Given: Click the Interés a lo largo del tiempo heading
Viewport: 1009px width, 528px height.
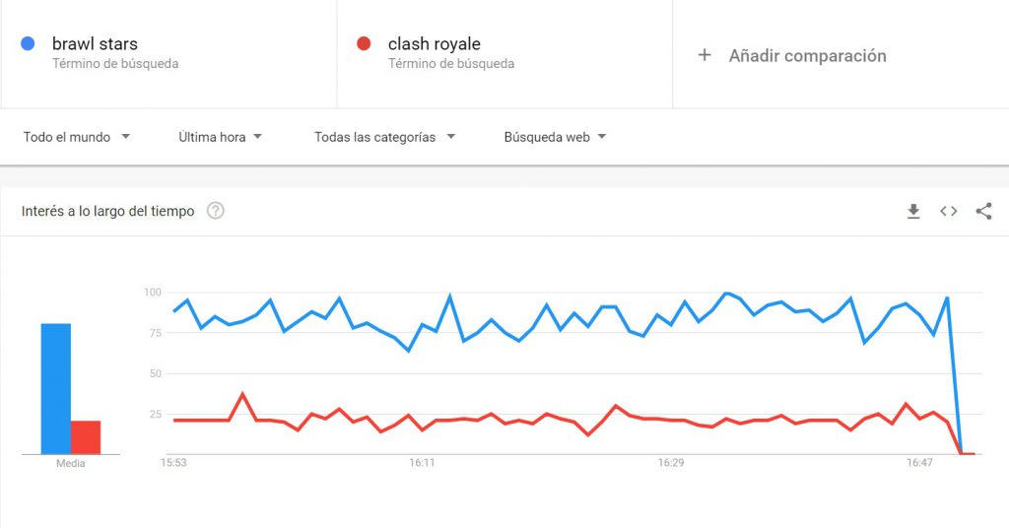Looking at the screenshot, I should pos(108,211).
